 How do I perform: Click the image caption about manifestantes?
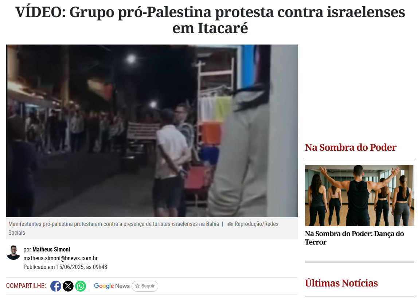[x=114, y=224]
